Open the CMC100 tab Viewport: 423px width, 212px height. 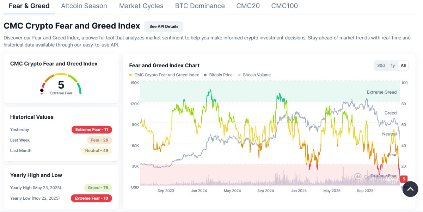284,6
